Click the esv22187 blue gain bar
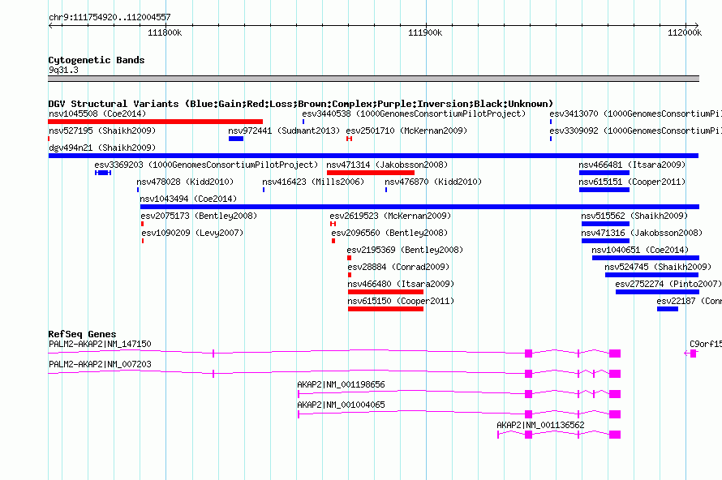 point(667,309)
